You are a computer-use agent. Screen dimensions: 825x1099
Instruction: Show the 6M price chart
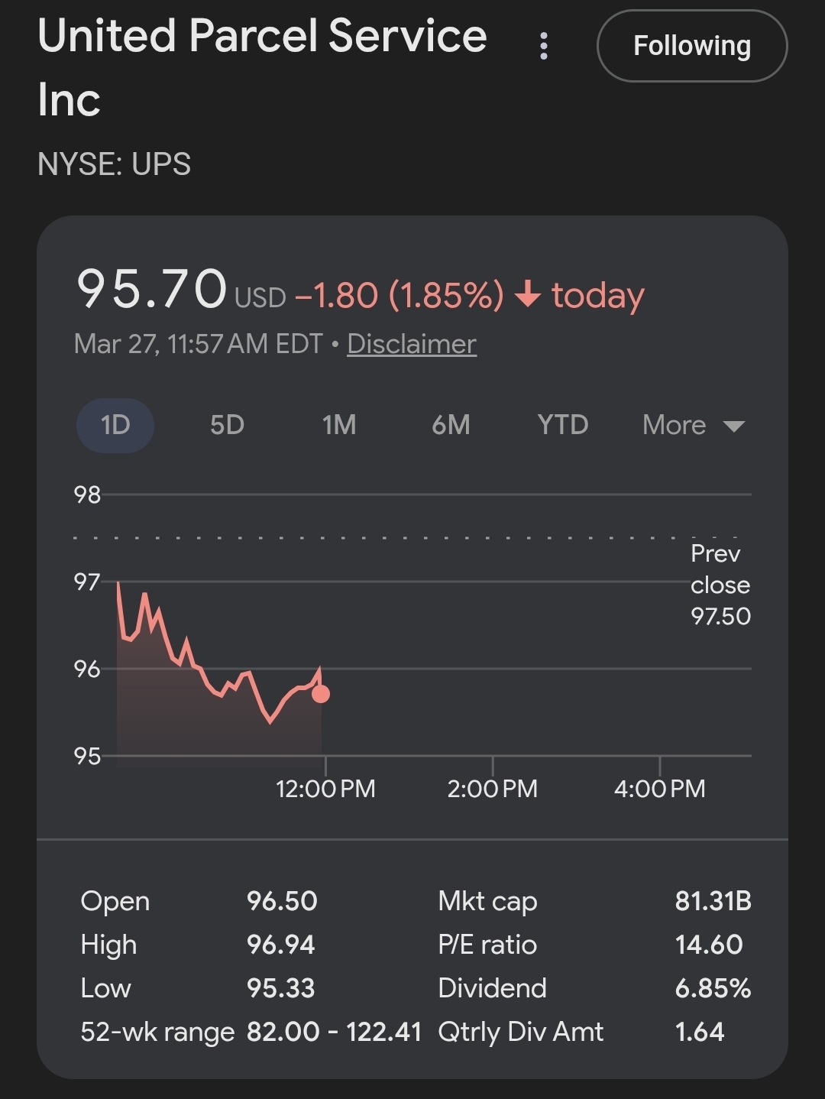point(451,425)
